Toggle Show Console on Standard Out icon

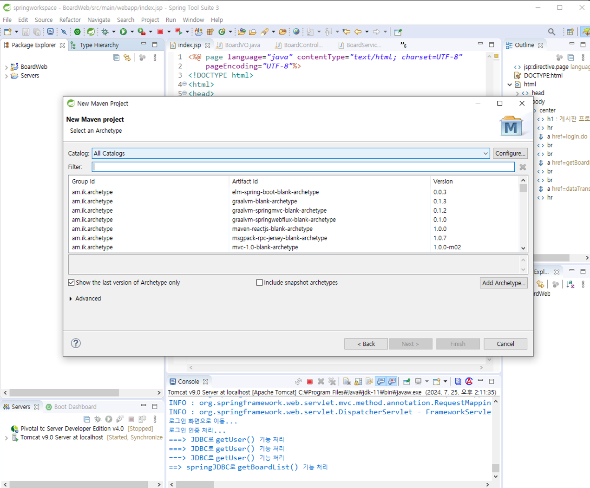[x=381, y=382]
